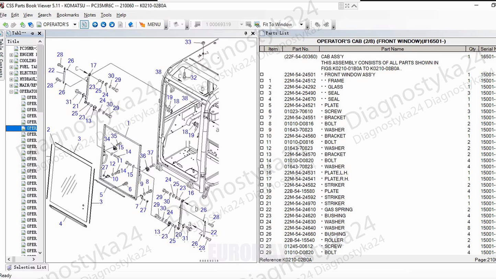The width and height of the screenshot is (496, 279).
Task: Click the Part Name column header
Action: (392, 49)
